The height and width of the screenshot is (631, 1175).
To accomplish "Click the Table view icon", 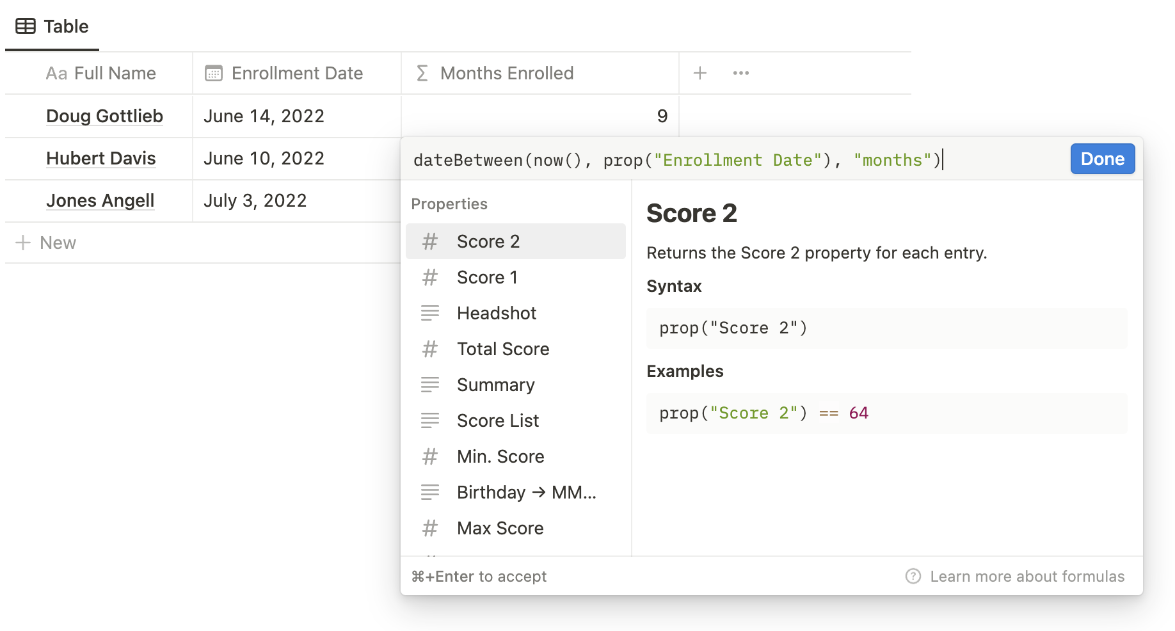I will tap(25, 25).
